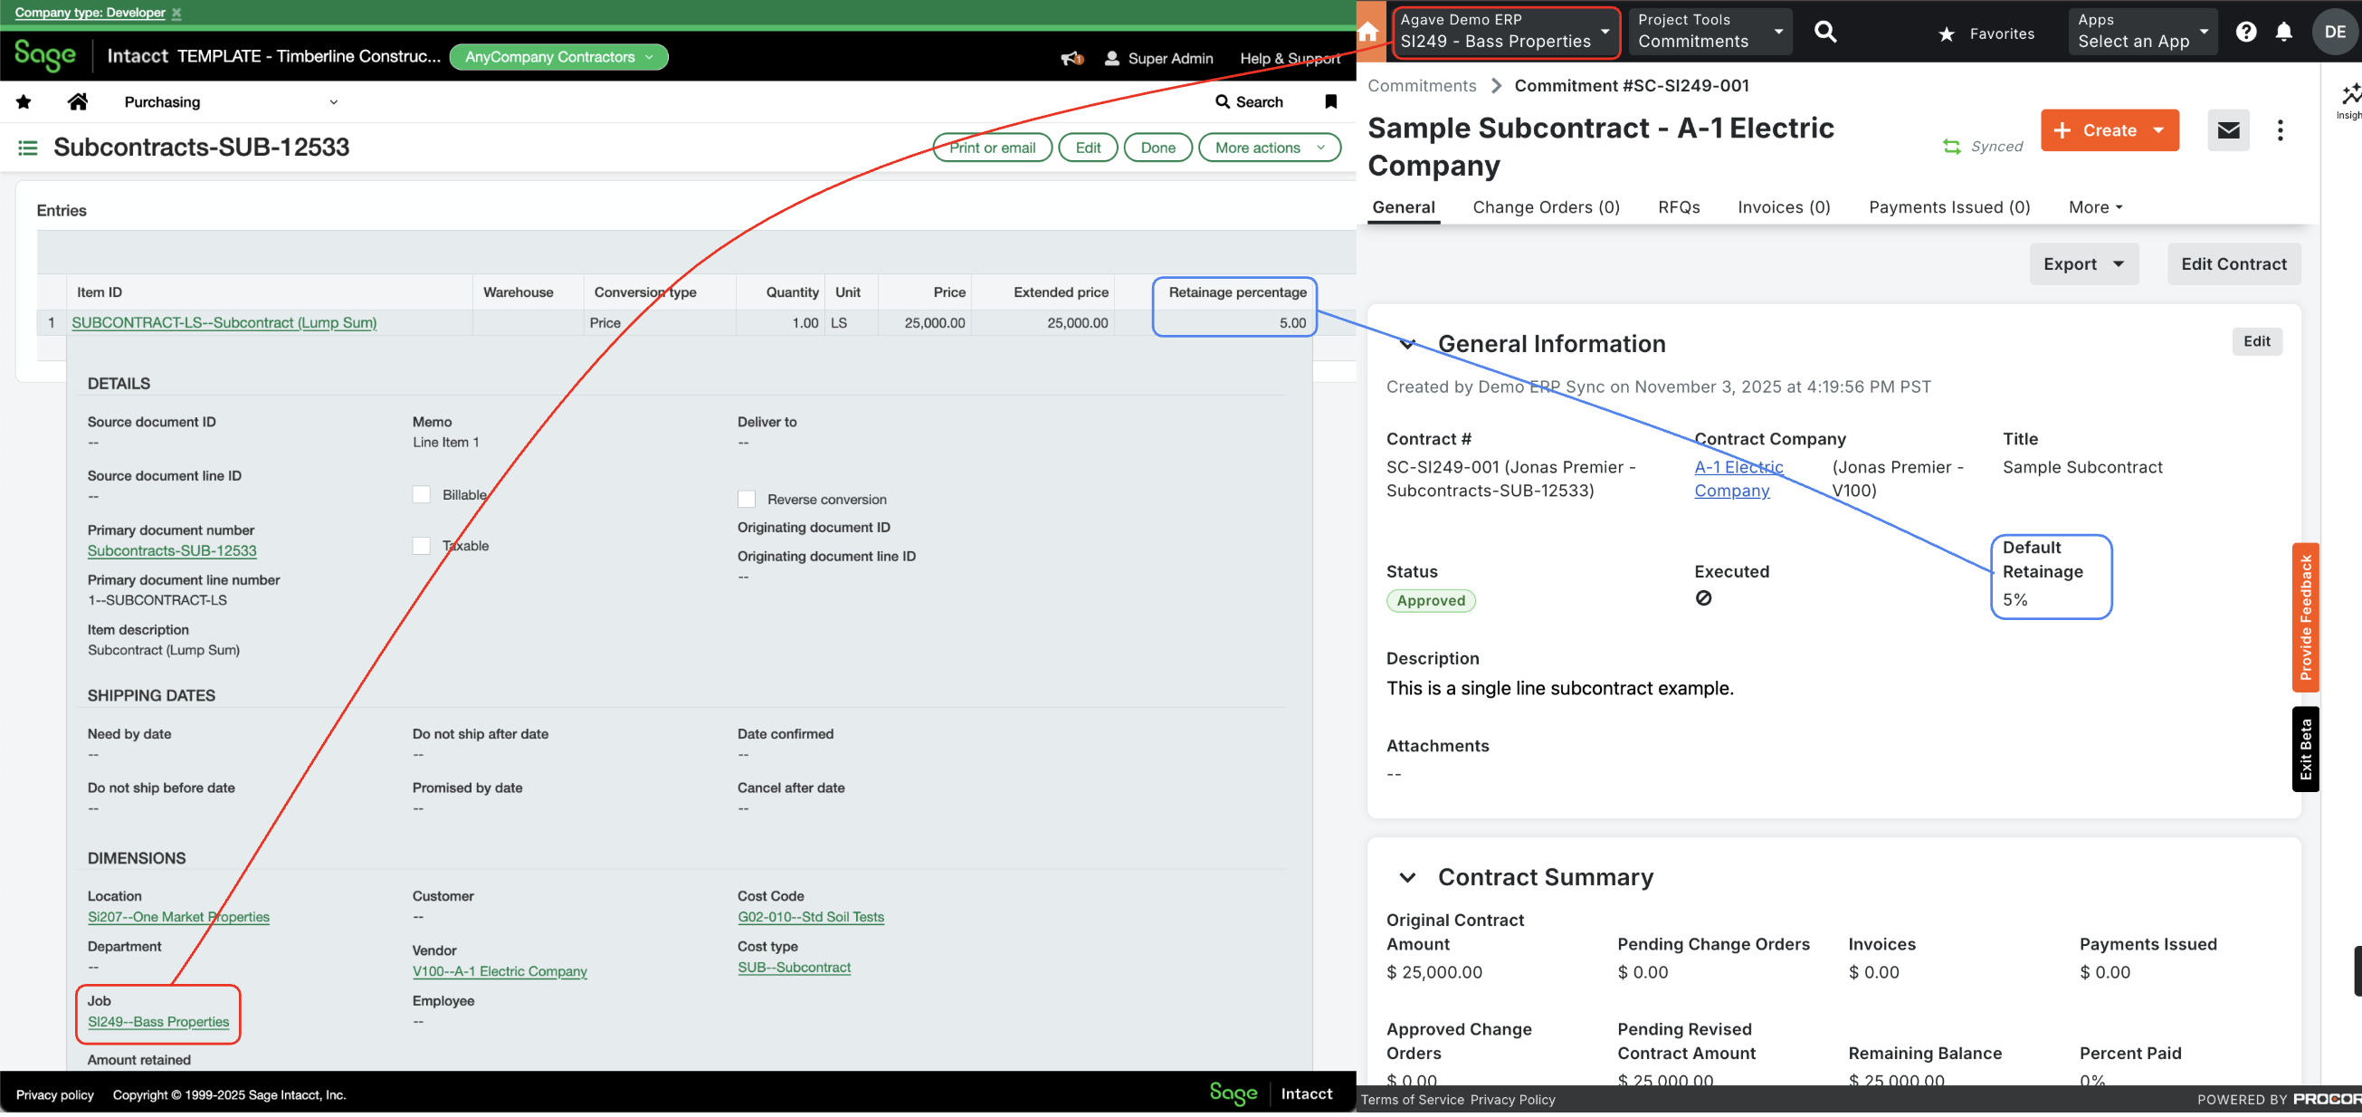Click the email envelope icon near Create

tap(2229, 130)
